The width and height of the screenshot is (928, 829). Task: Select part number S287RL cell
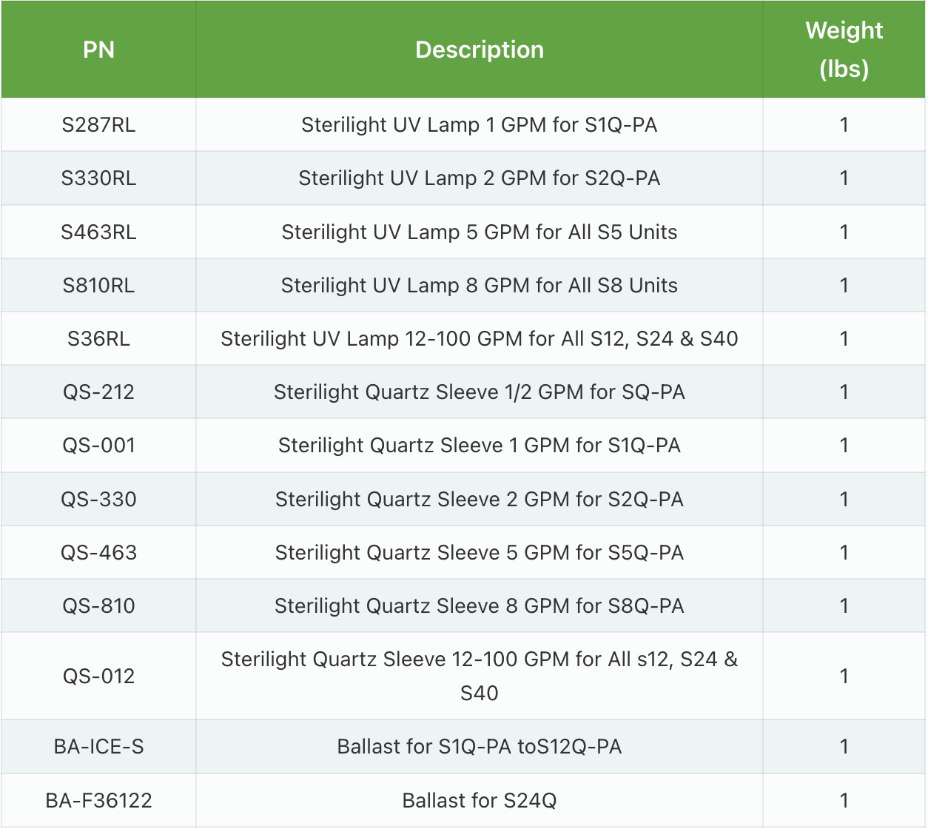[98, 124]
